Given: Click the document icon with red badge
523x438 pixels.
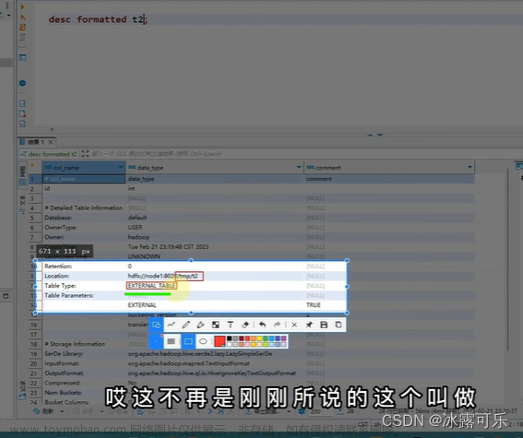Looking at the screenshot, I should click(x=23, y=114).
